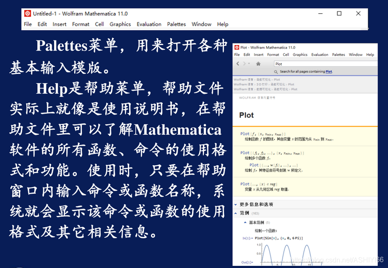Open breadcrumb path containing 3D 打印
This screenshot has width=388, height=268.
click(x=264, y=85)
